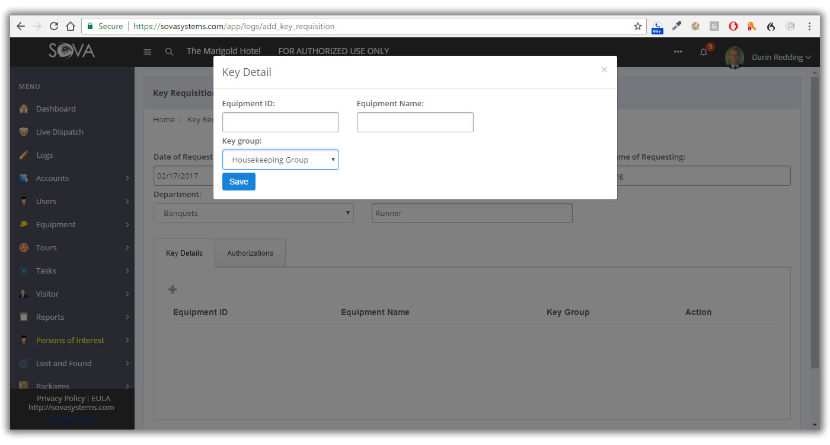Image resolution: width=830 pixels, height=445 pixels.
Task: Go to the Home breadcrumb link
Action: pyautogui.click(x=164, y=119)
